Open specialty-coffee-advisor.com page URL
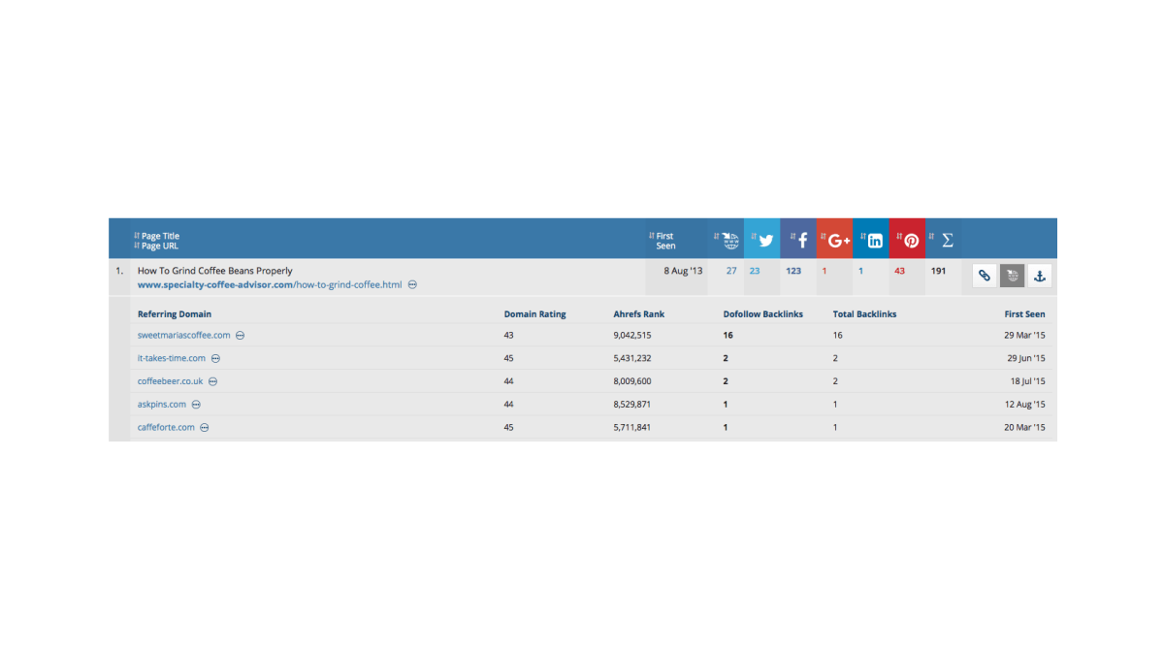The height and width of the screenshot is (655, 1164). coord(270,285)
